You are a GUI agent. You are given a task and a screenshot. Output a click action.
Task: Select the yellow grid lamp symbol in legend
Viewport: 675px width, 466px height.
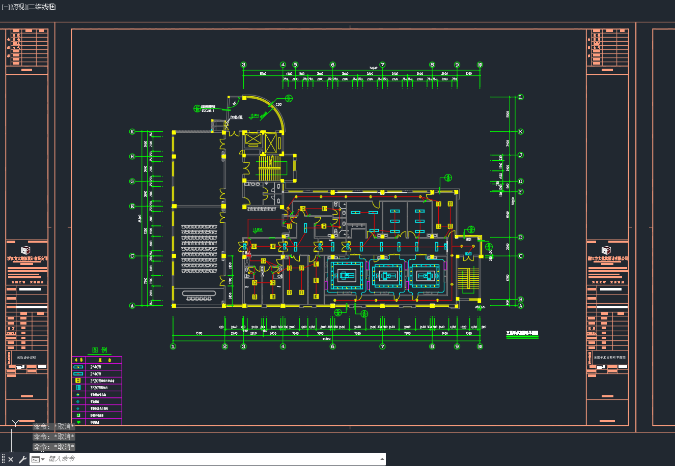pyautogui.click(x=78, y=381)
